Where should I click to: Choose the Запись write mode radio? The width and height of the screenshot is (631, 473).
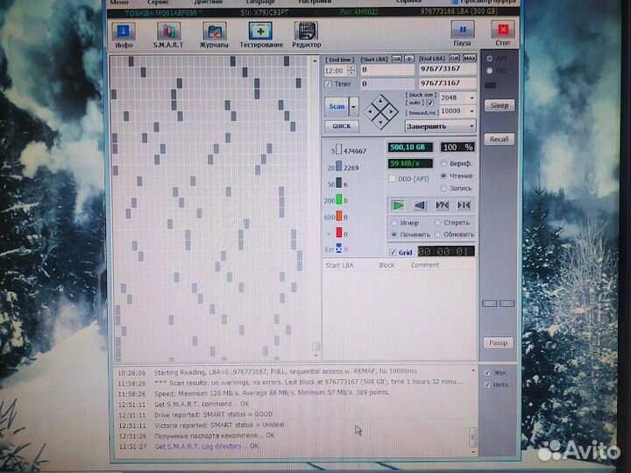(443, 188)
